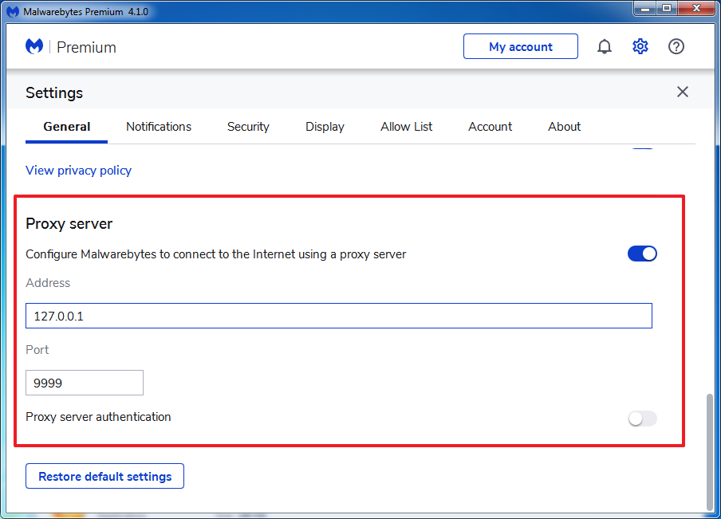The width and height of the screenshot is (721, 519).
Task: Click the Premium label in header
Action: point(86,47)
